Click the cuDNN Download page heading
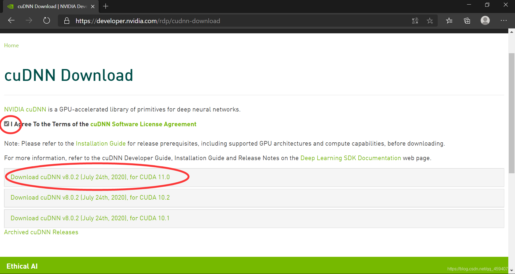The height and width of the screenshot is (274, 515). click(x=69, y=75)
